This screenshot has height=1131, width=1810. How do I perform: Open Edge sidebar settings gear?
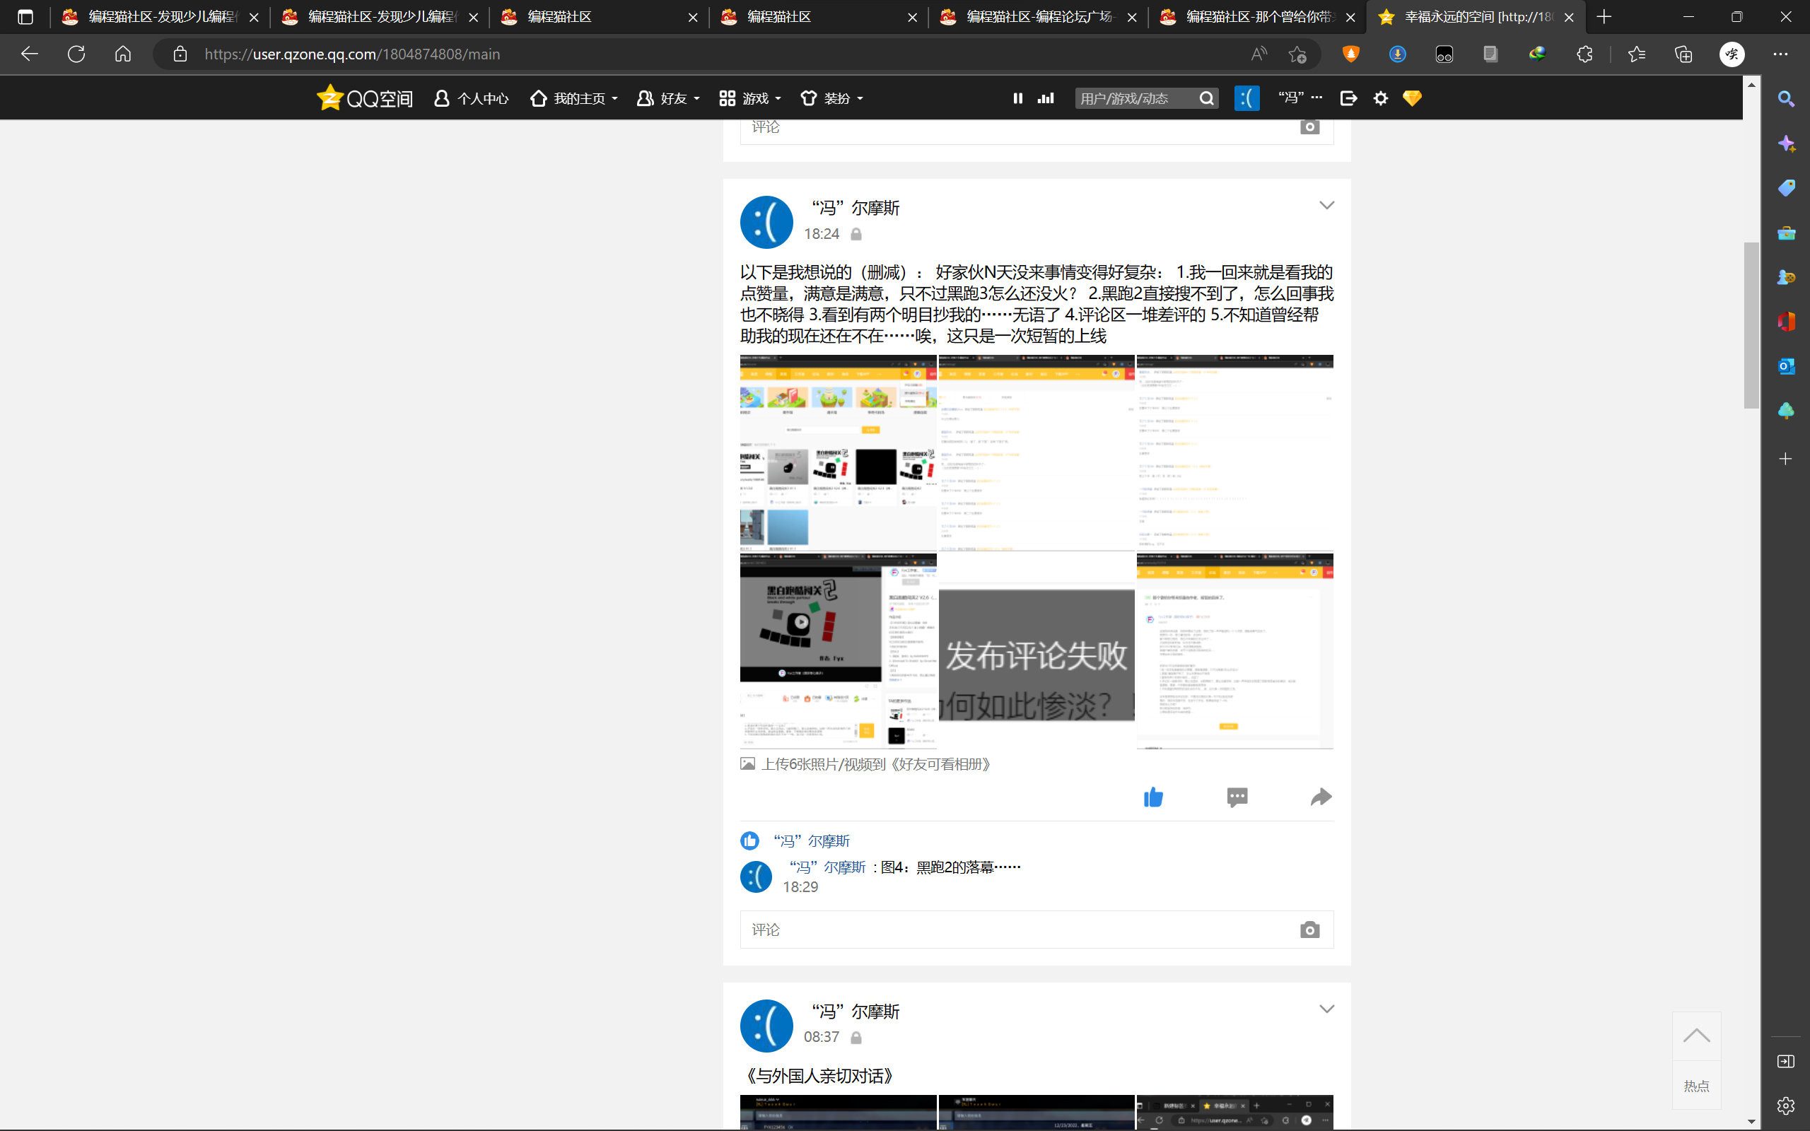[x=1786, y=1106]
